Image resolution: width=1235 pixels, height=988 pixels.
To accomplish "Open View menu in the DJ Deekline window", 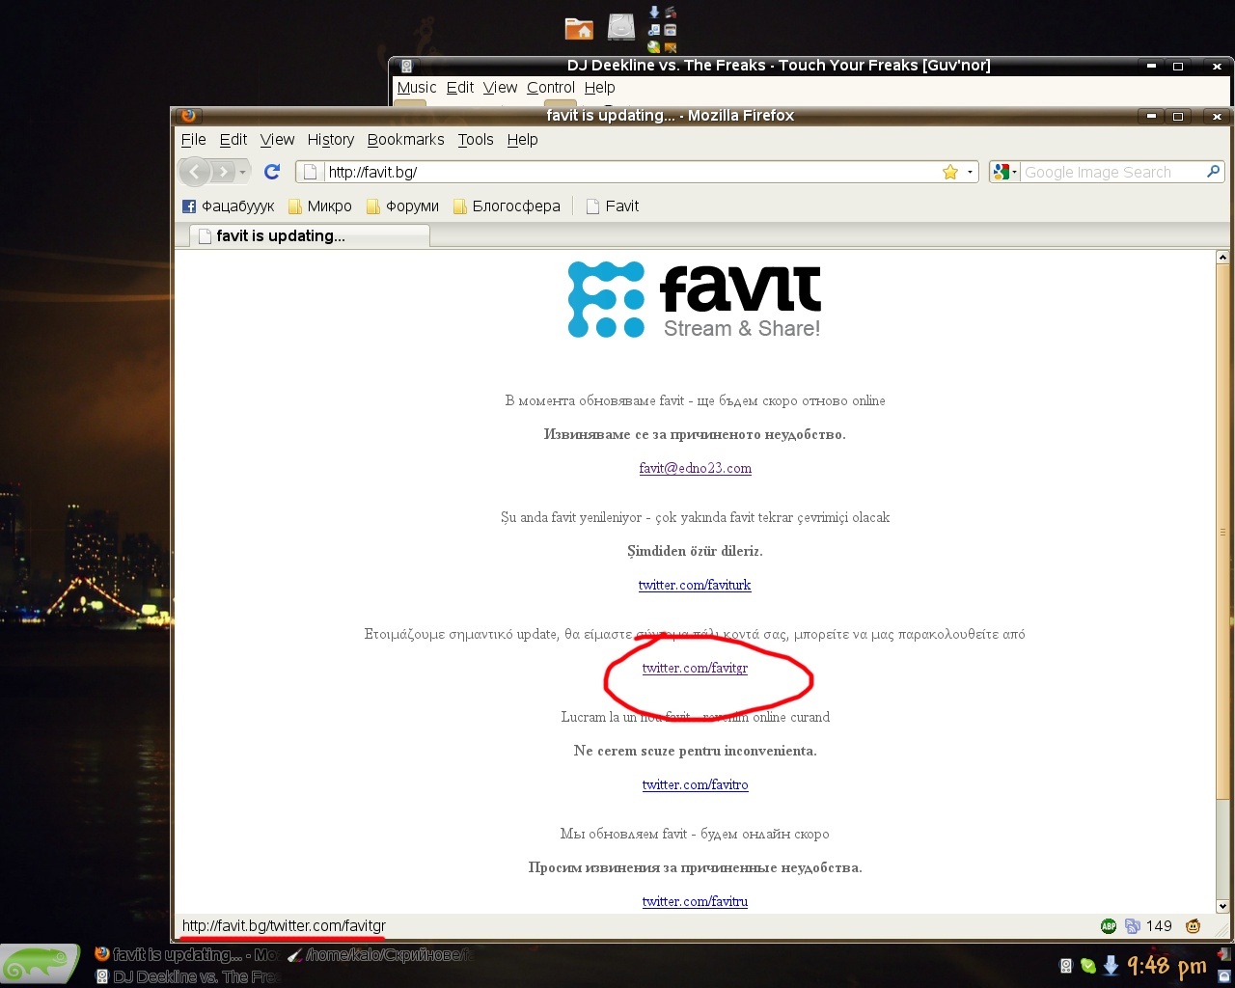I will [x=500, y=87].
